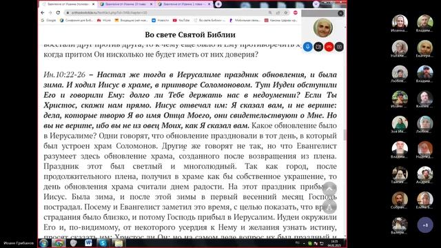Image resolution: width=441 pixels, height=248 pixels.
Task: Open the red extension icon beside the address bar
Action: [x=296, y=12]
